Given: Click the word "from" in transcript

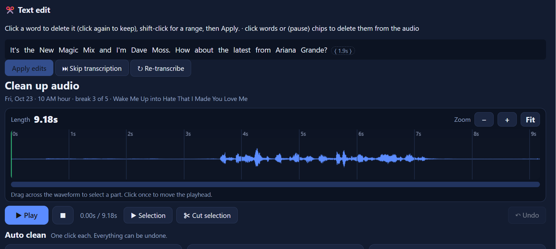Looking at the screenshot, I should point(263,50).
